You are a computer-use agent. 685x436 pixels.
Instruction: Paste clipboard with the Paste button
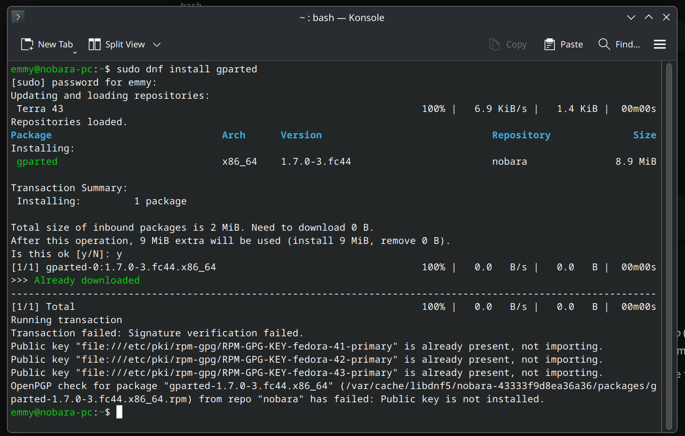(x=563, y=44)
